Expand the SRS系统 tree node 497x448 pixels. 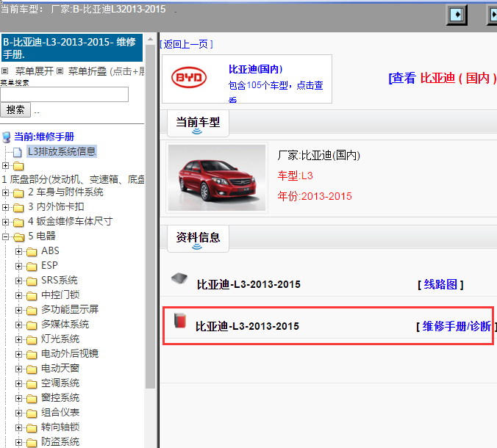tap(18, 281)
